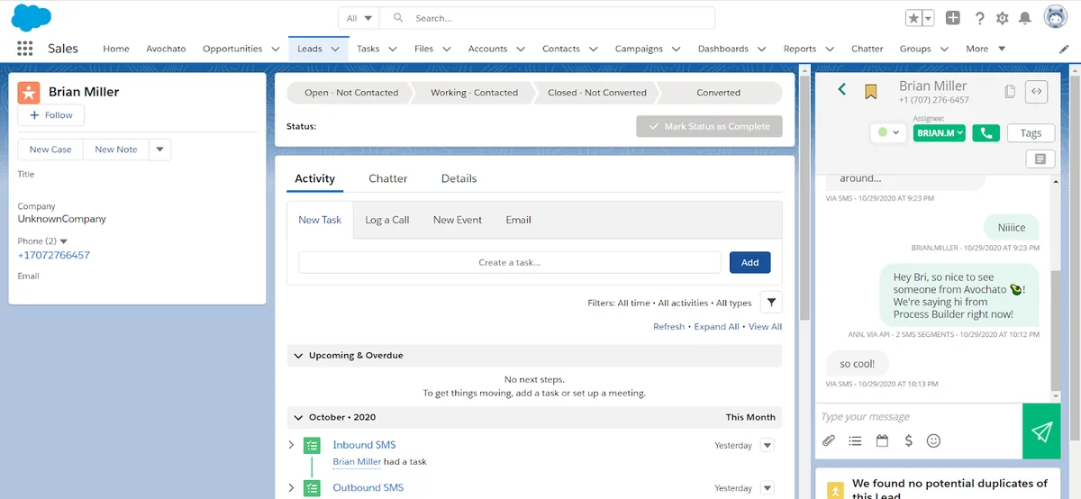Open the favorites list dropdown arrow
Viewport: 1081px width, 499px height.
(x=928, y=18)
